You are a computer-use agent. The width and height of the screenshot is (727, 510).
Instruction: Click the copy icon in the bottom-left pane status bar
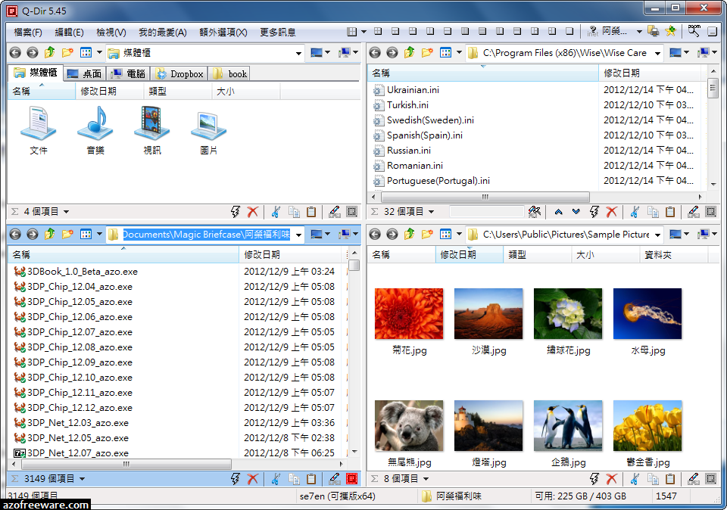[x=294, y=478]
